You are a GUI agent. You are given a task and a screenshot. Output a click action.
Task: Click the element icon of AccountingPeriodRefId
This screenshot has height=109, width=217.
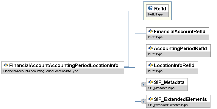pos(150,48)
